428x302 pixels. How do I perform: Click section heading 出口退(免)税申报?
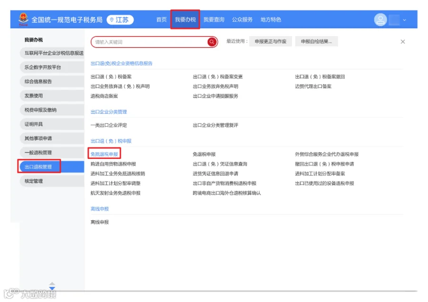click(111, 141)
